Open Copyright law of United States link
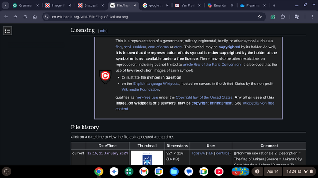318x178 pixels. [x=204, y=97]
